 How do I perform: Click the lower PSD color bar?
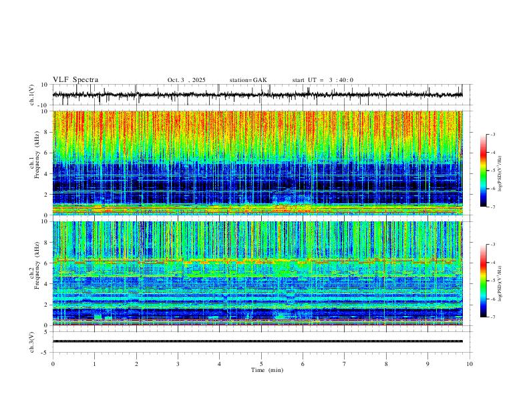pos(483,281)
